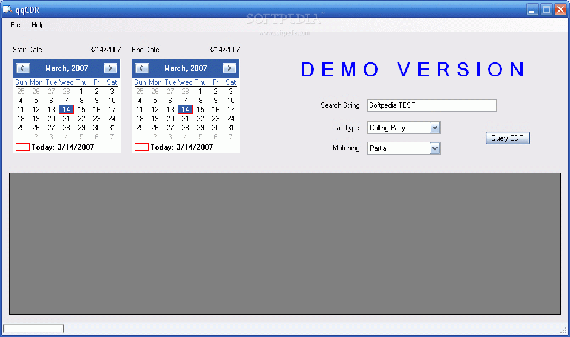Select day 19 in End Date calendar
The width and height of the screenshot is (570, 337).
coord(155,119)
